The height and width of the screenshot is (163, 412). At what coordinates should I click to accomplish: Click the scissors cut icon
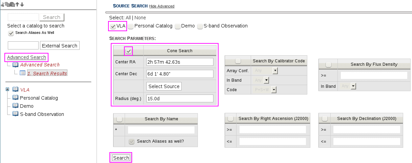pos(3,4)
